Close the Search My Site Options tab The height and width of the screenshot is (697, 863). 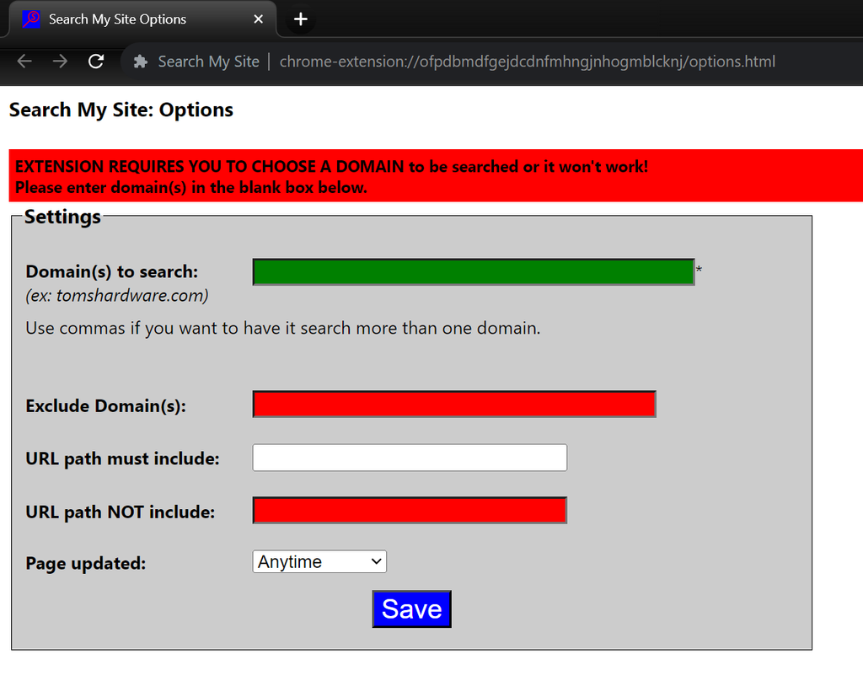click(x=258, y=19)
